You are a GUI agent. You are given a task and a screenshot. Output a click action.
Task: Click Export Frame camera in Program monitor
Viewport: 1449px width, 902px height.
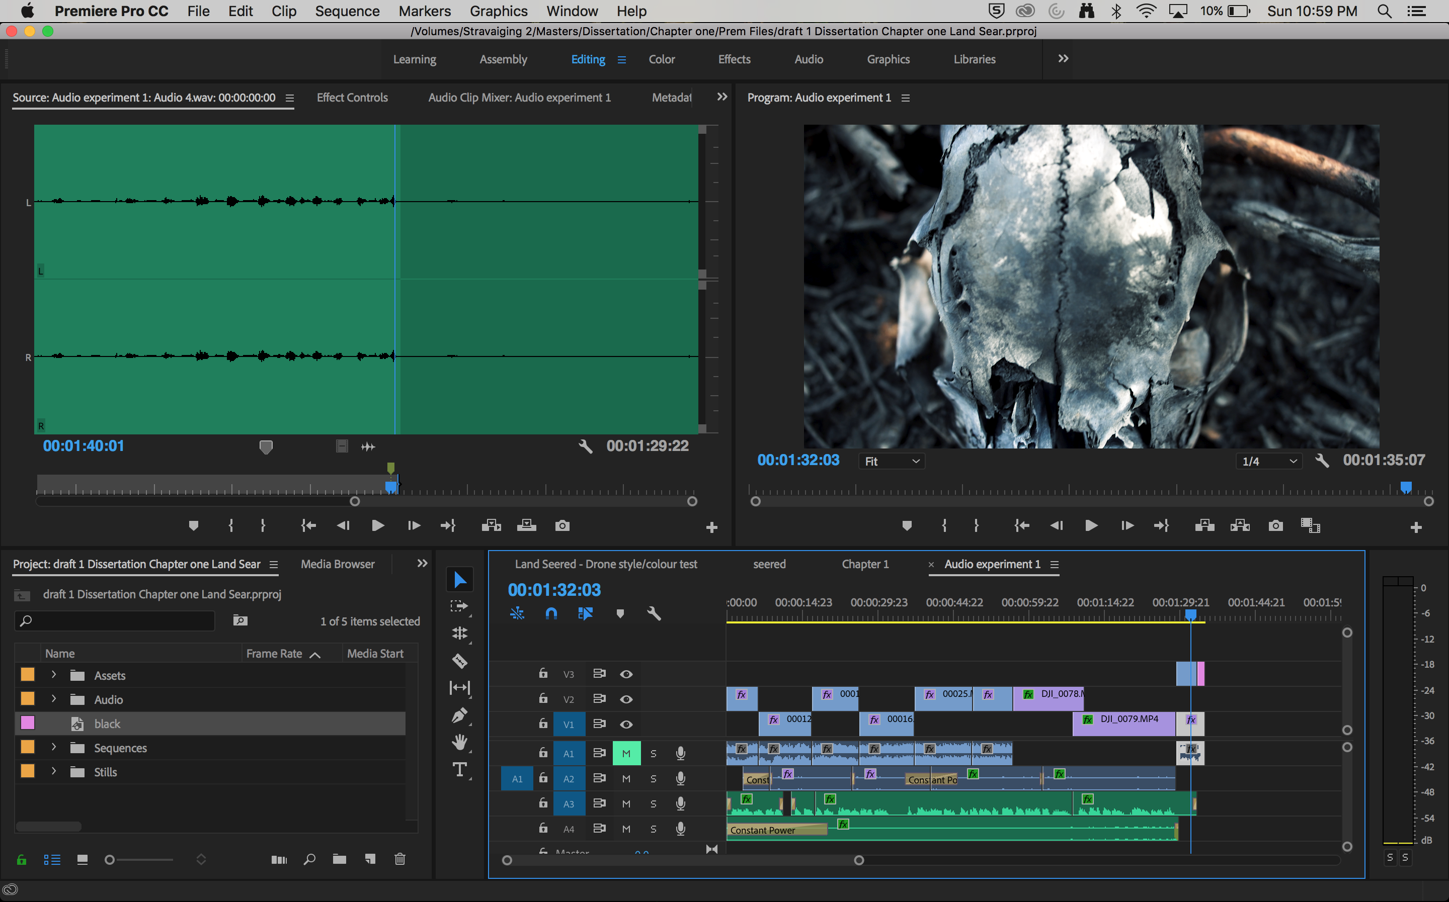1275,525
